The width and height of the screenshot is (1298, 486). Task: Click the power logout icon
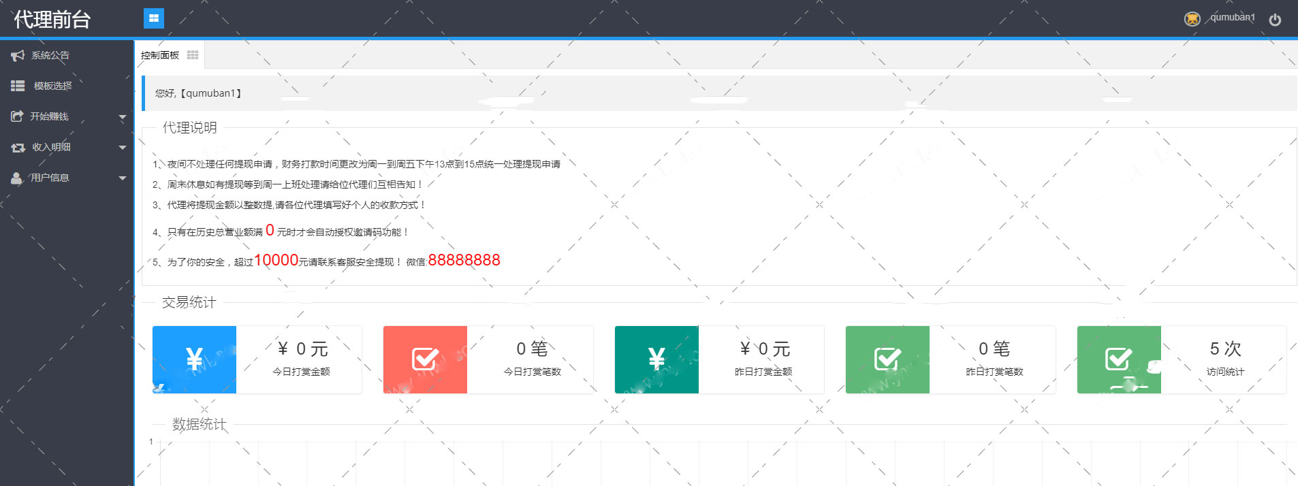[x=1275, y=20]
